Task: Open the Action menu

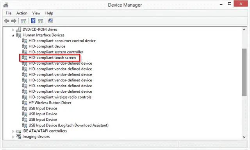Action: click(x=22, y=13)
